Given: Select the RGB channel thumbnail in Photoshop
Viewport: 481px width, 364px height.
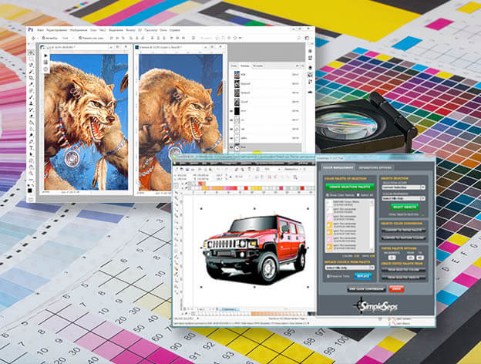Looking at the screenshot, I should pyautogui.click(x=237, y=75).
